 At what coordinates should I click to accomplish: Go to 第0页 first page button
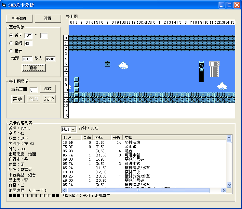click(x=18, y=99)
